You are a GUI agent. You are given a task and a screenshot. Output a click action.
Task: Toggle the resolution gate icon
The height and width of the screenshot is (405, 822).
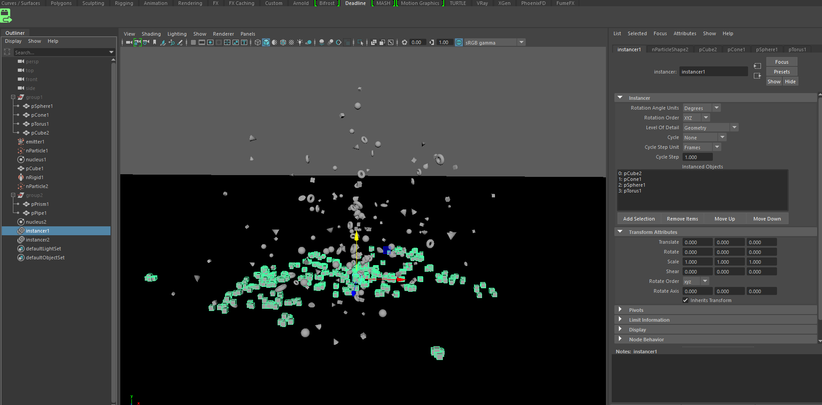210,42
